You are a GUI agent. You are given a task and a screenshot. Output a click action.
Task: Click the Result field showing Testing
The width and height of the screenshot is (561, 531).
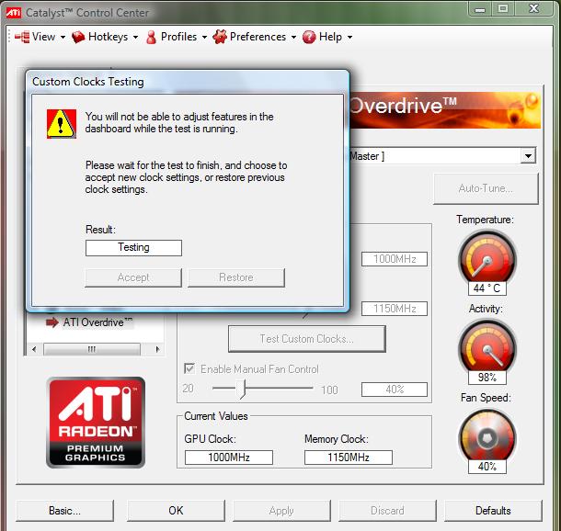pos(133,248)
